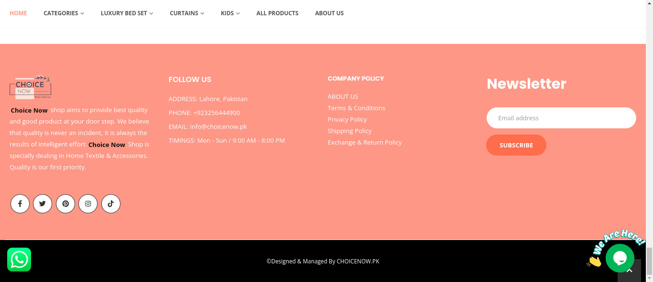
Task: Open About Us in the top navigation
Action: 329,13
